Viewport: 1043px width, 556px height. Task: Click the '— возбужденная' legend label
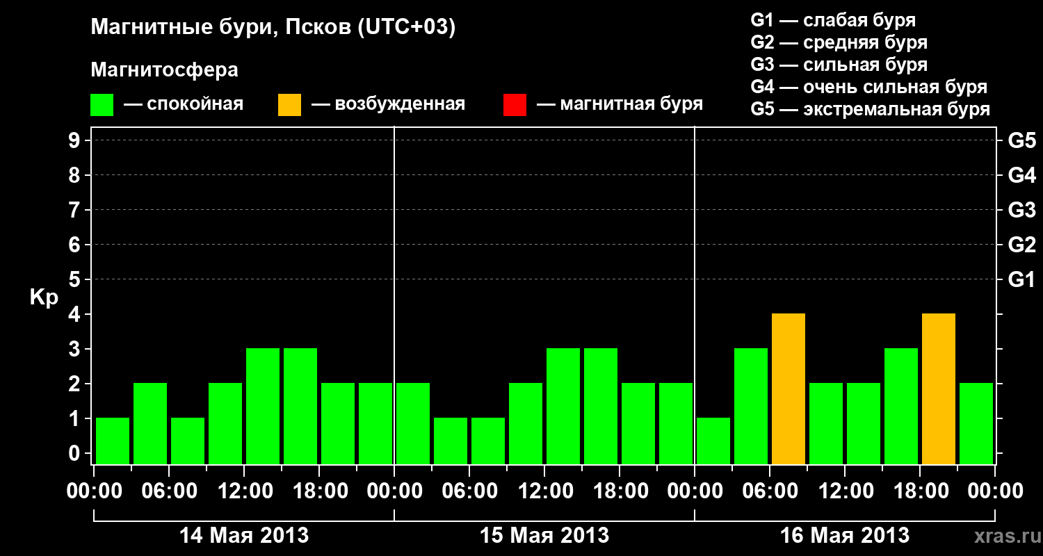click(388, 104)
